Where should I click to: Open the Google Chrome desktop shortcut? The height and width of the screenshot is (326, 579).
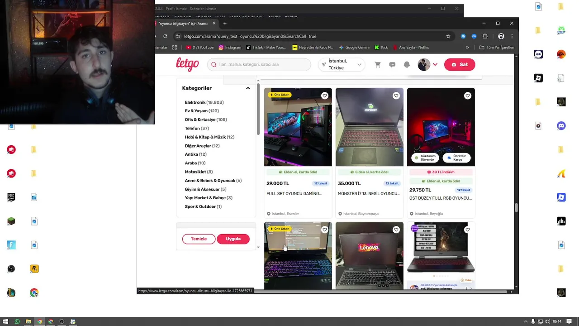(x=34, y=293)
